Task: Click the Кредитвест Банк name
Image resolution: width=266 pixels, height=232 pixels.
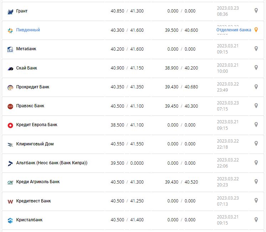Action: pyautogui.click(x=34, y=201)
